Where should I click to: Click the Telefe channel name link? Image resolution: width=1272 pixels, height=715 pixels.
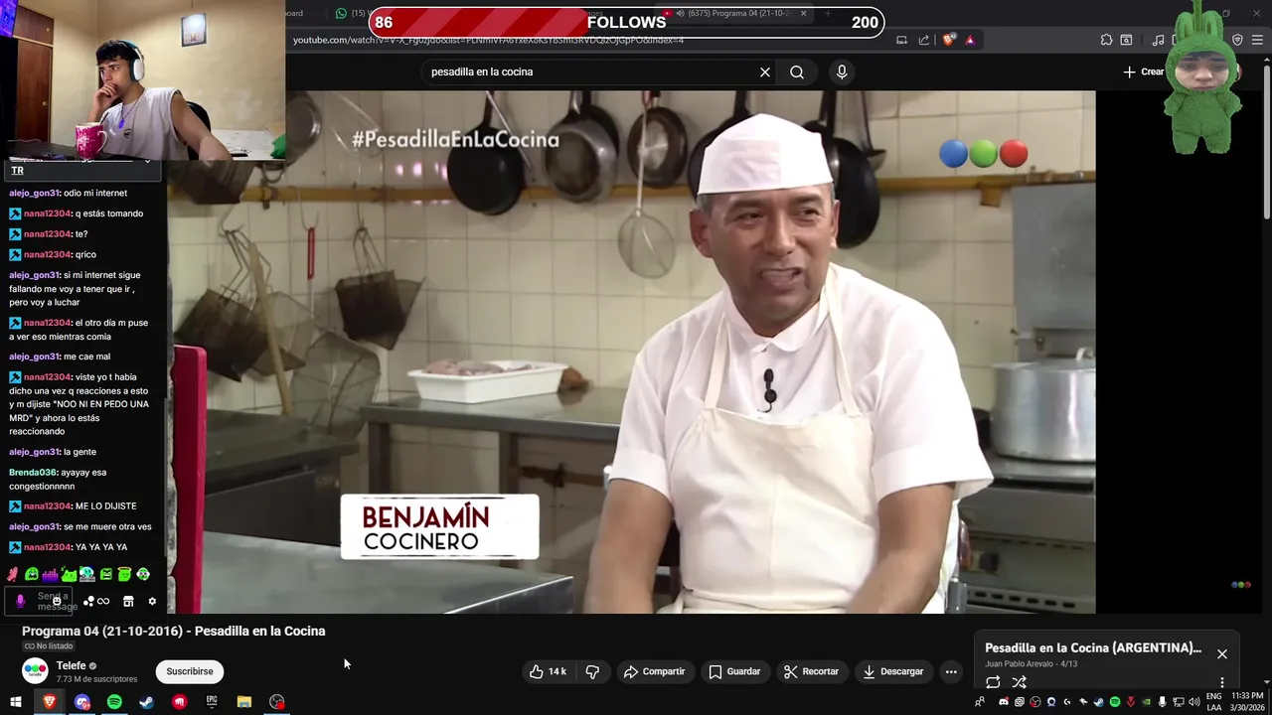[x=71, y=665]
